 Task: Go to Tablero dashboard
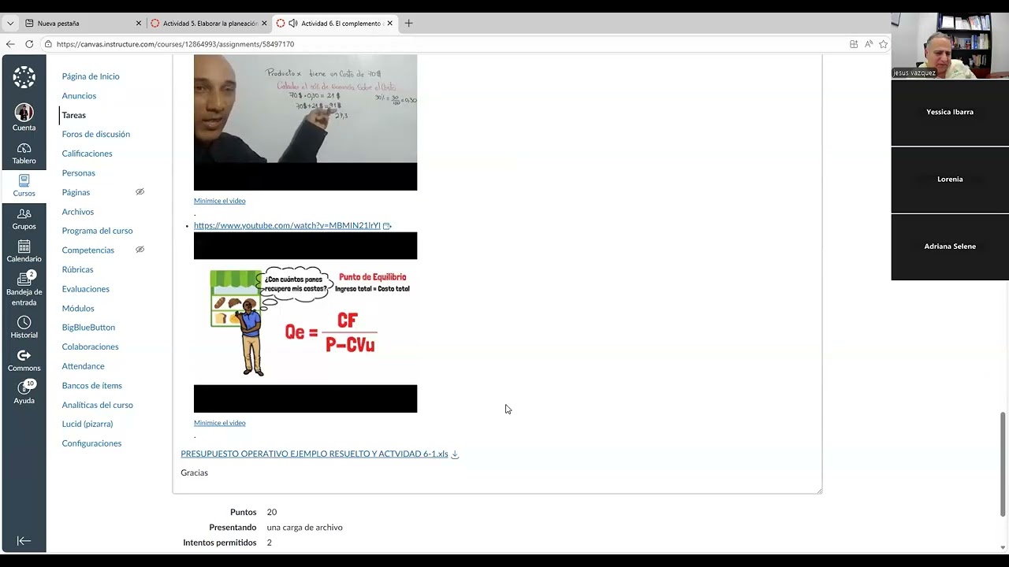click(x=24, y=154)
